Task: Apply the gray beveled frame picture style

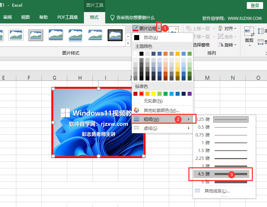Action: (x=36, y=35)
